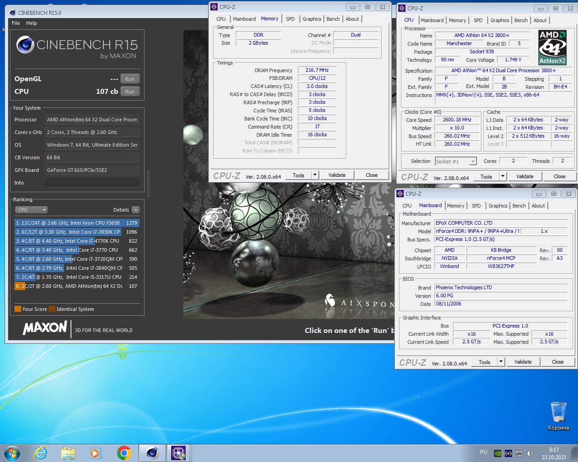Expand Tools arrow in CPU tab CPU-Z window
This screenshot has height=462, width=578.
503,176
